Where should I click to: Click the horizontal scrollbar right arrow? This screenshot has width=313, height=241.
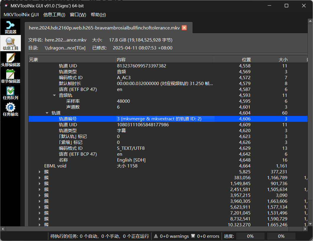[x=305, y=229]
